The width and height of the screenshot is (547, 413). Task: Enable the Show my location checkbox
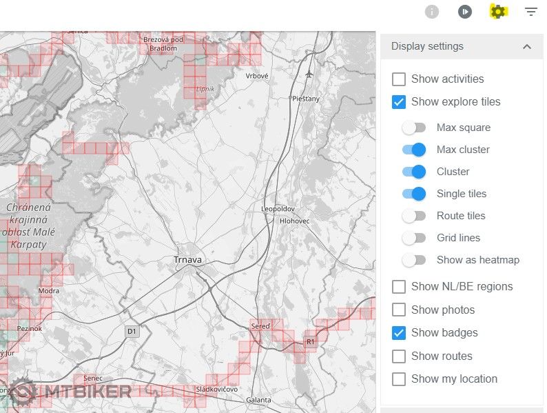click(x=399, y=379)
